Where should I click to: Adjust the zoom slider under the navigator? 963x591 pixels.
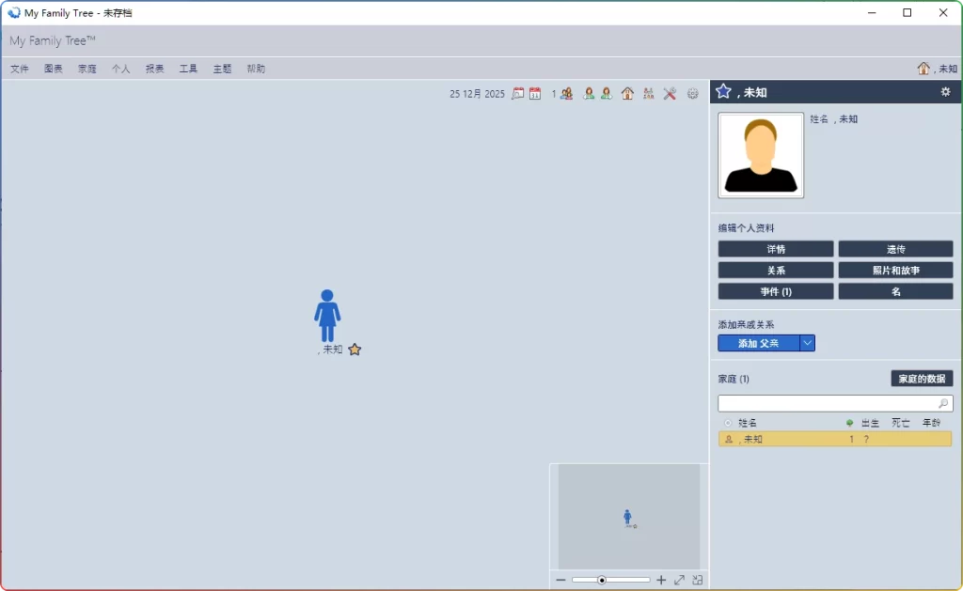pos(601,580)
